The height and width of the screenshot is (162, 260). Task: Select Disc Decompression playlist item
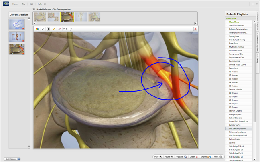239,128
